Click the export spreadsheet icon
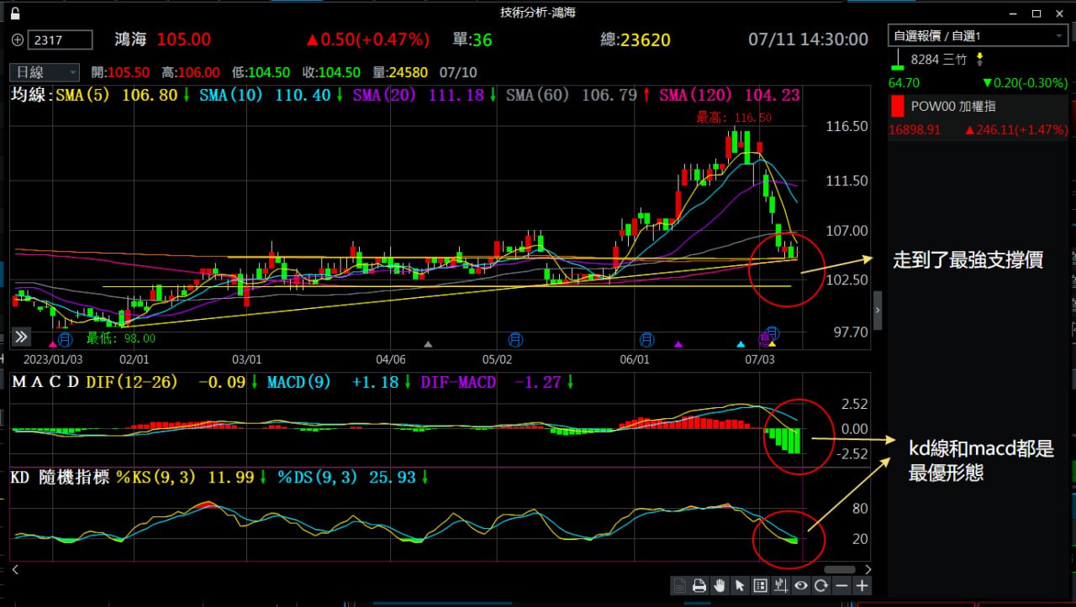This screenshot has height=607, width=1076. point(679,586)
